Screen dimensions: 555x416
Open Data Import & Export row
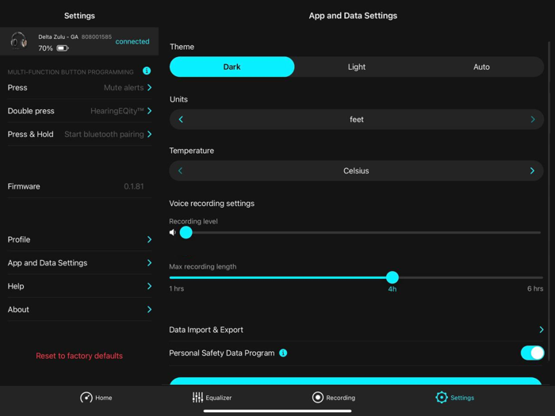pos(357,330)
